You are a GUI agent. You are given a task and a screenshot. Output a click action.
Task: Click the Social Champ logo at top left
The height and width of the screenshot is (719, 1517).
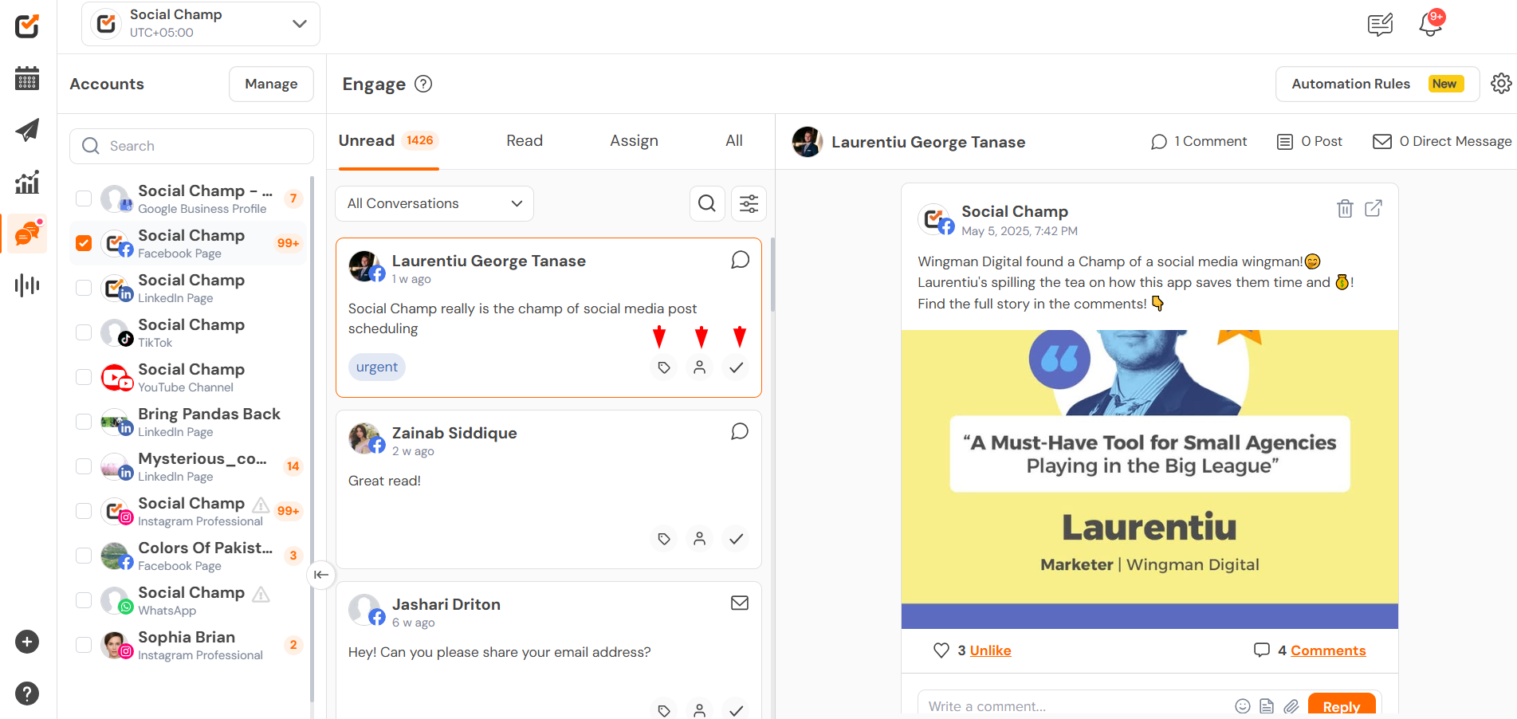27,26
